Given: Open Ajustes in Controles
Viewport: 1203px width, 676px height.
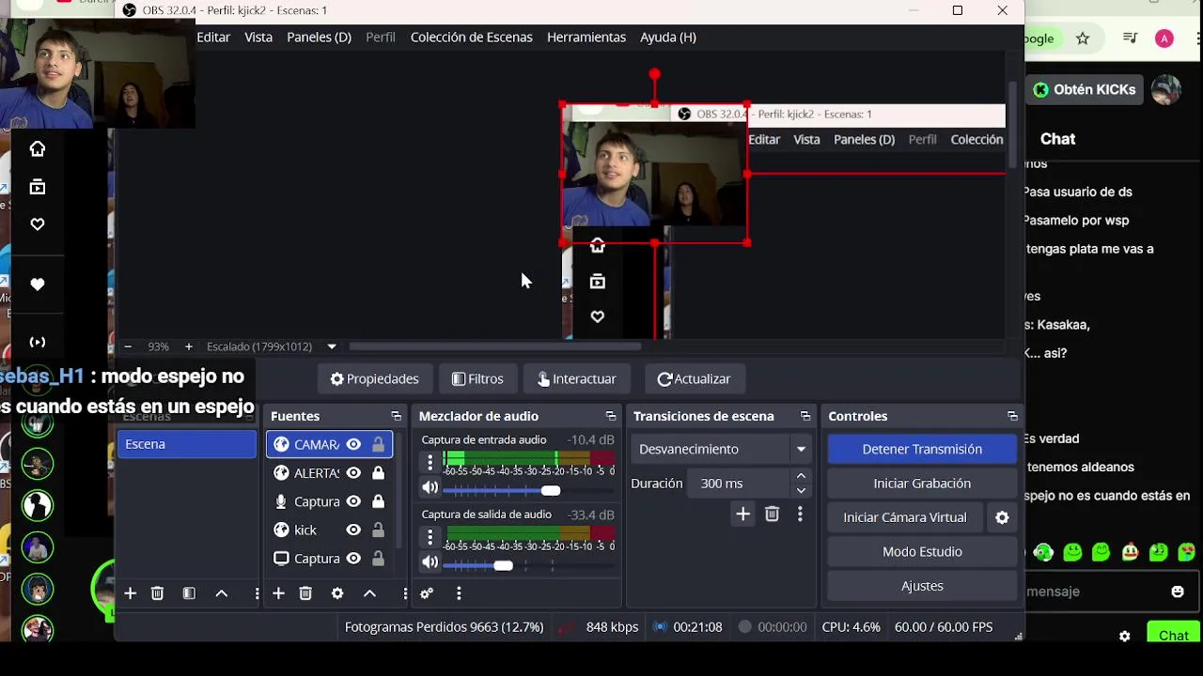Looking at the screenshot, I should pyautogui.click(x=922, y=586).
